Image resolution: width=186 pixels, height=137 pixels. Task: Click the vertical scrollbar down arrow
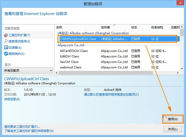pyautogui.click(x=182, y=69)
